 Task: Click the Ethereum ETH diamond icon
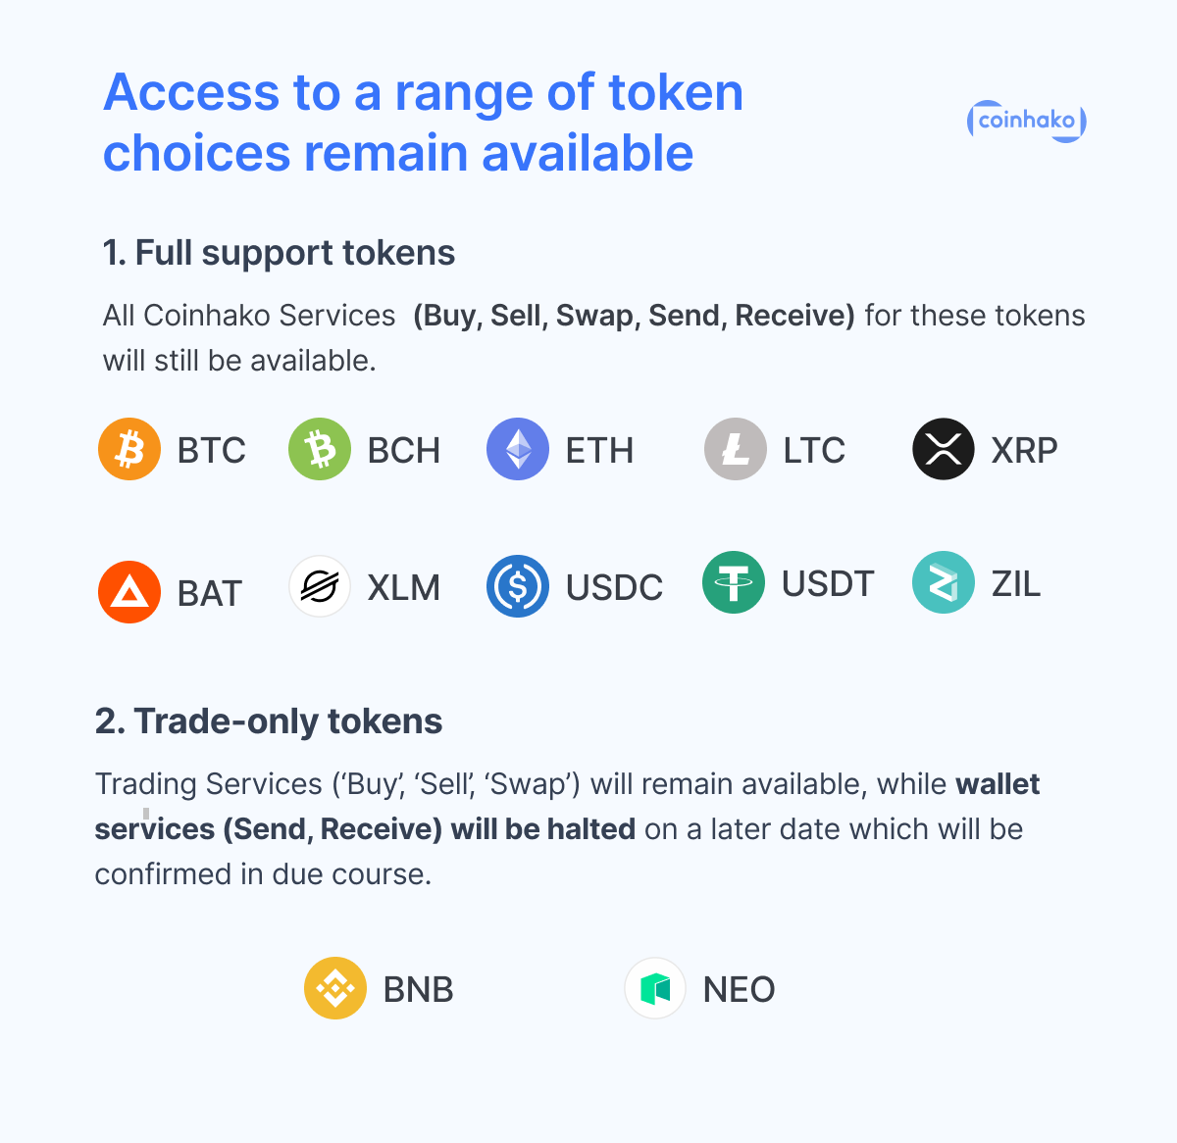coord(518,449)
